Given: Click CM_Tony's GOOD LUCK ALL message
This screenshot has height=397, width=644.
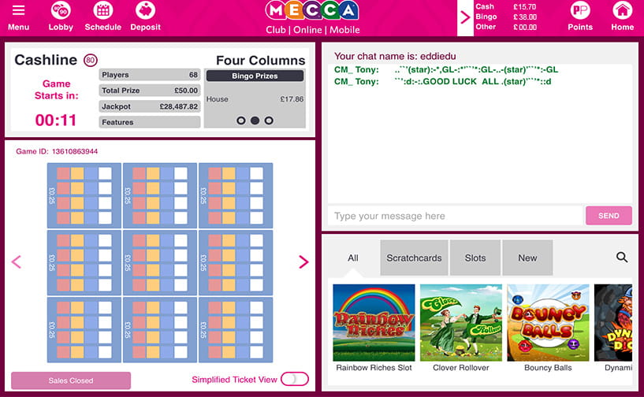Looking at the screenshot, I should point(443,81).
